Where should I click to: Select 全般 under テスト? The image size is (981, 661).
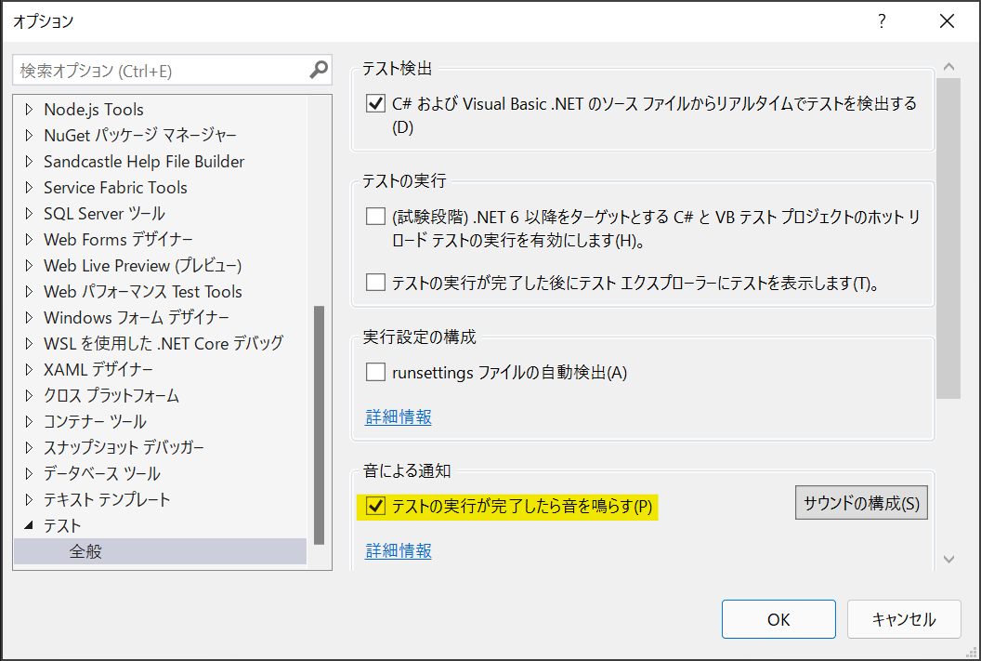[160, 551]
